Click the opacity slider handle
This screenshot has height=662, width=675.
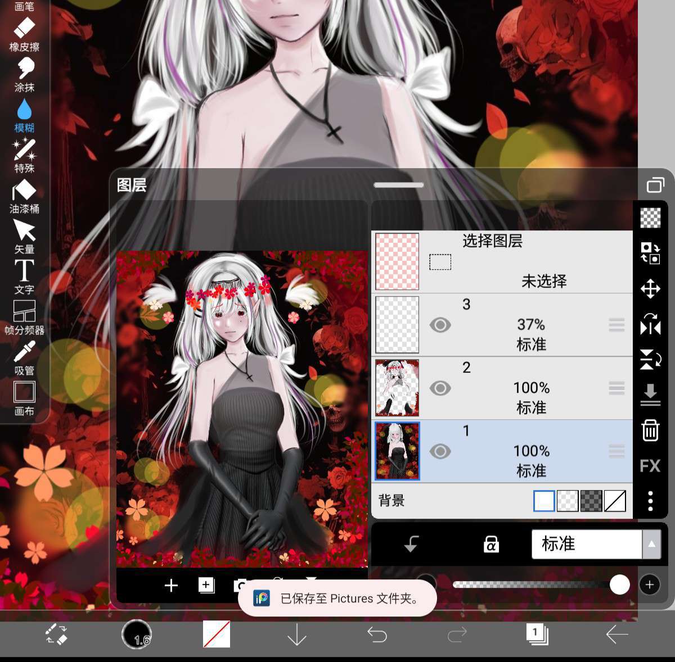click(x=619, y=584)
